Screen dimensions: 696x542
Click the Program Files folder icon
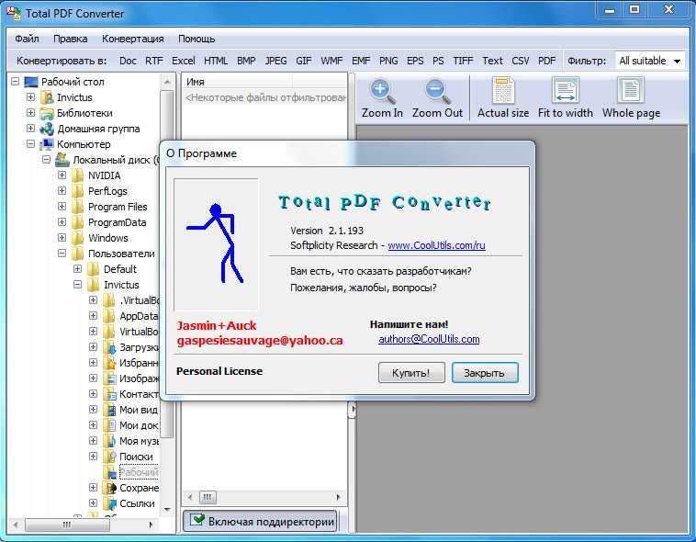click(x=78, y=207)
